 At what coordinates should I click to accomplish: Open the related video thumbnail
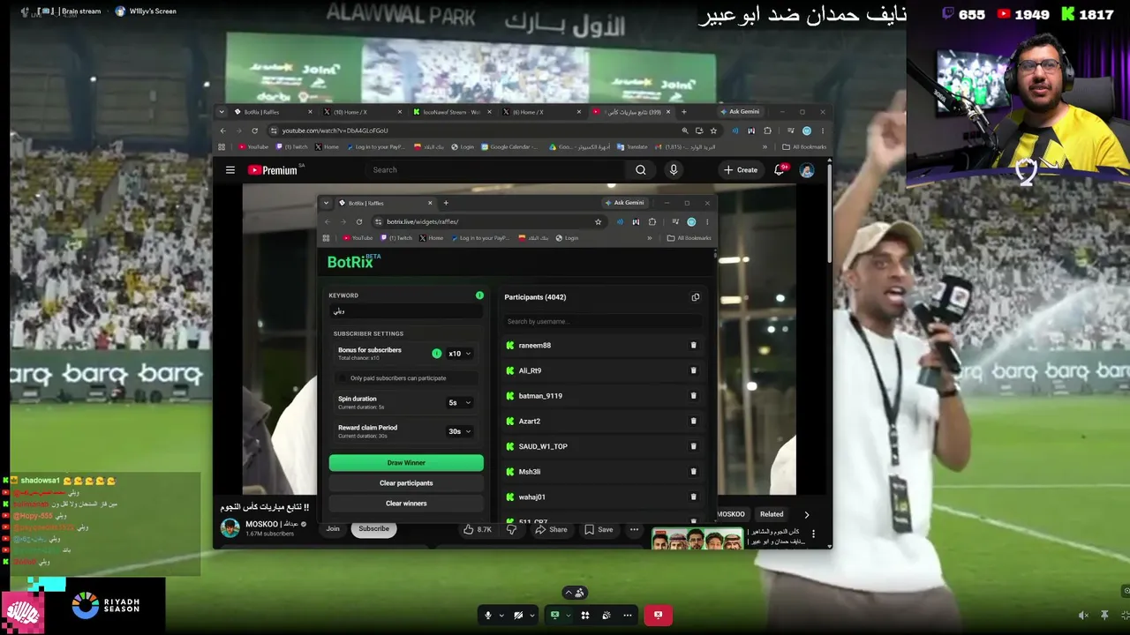(697, 538)
